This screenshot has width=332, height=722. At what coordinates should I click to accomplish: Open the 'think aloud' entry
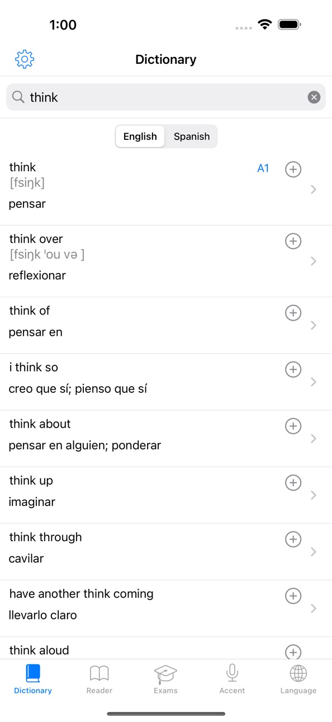coord(166,648)
